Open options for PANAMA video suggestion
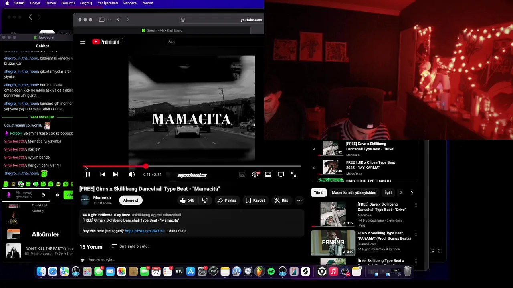Viewport: 513px width, 288px height. coord(416,234)
